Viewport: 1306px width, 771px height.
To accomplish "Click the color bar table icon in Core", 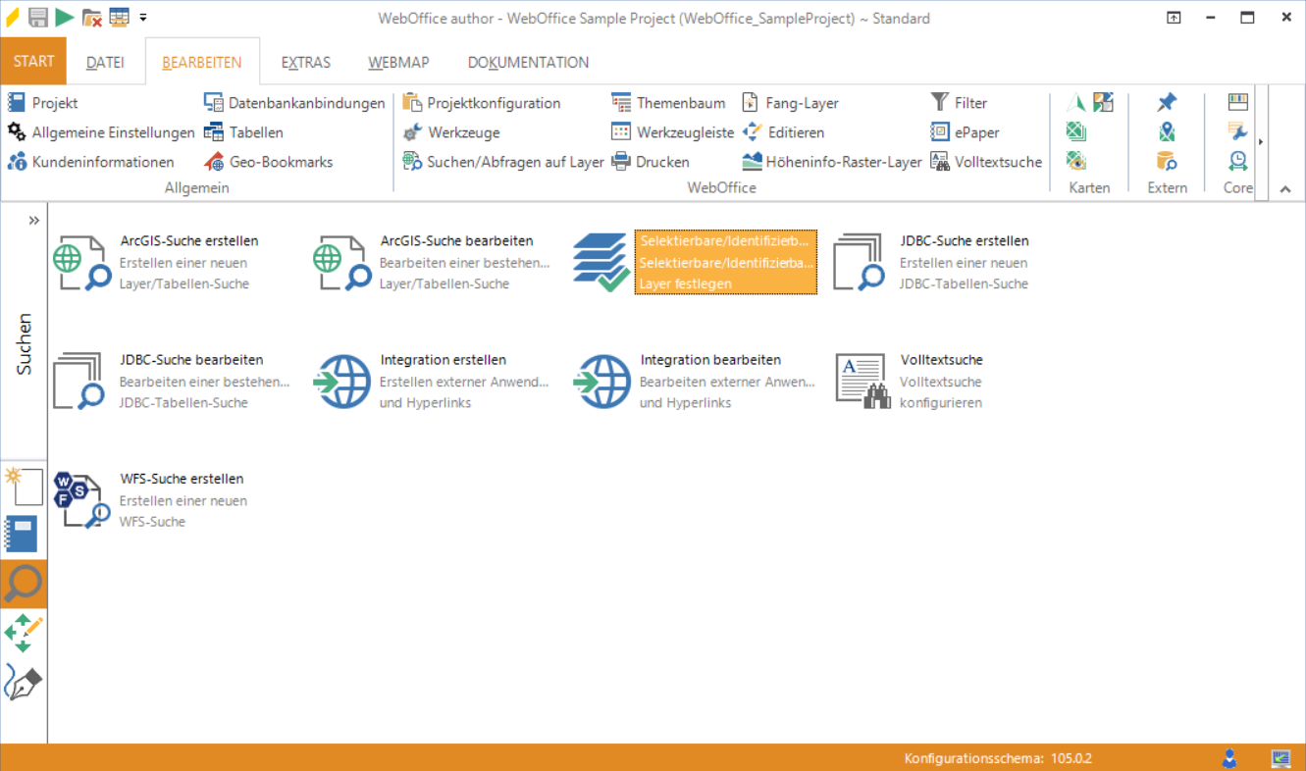I will pyautogui.click(x=1238, y=102).
